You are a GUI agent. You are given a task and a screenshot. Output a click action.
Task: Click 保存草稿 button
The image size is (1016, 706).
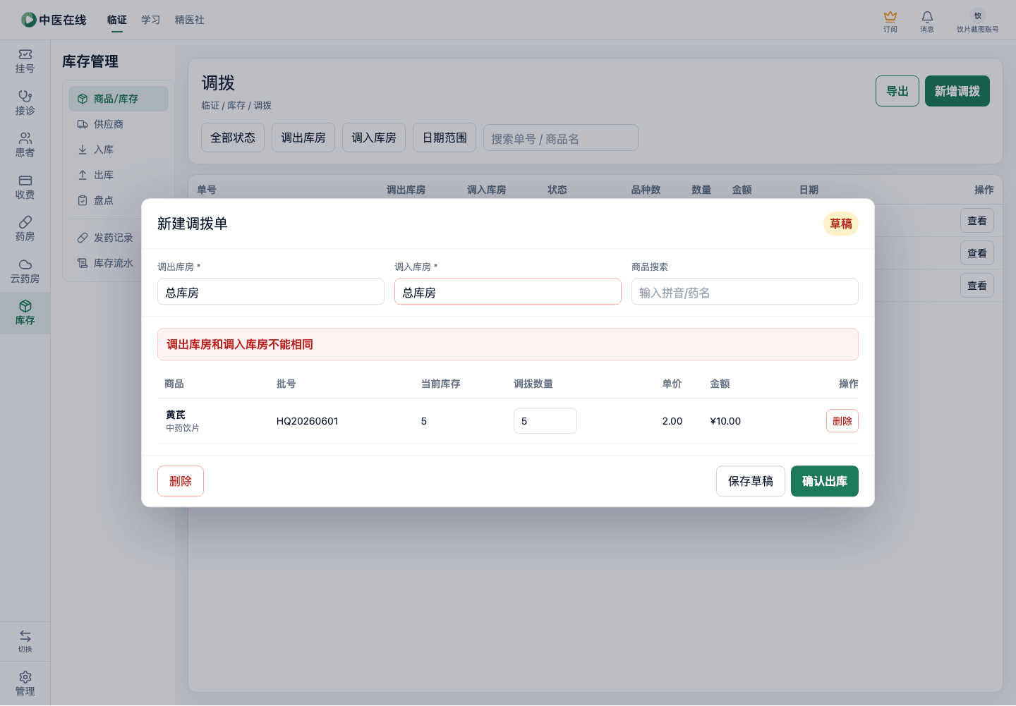pos(751,481)
